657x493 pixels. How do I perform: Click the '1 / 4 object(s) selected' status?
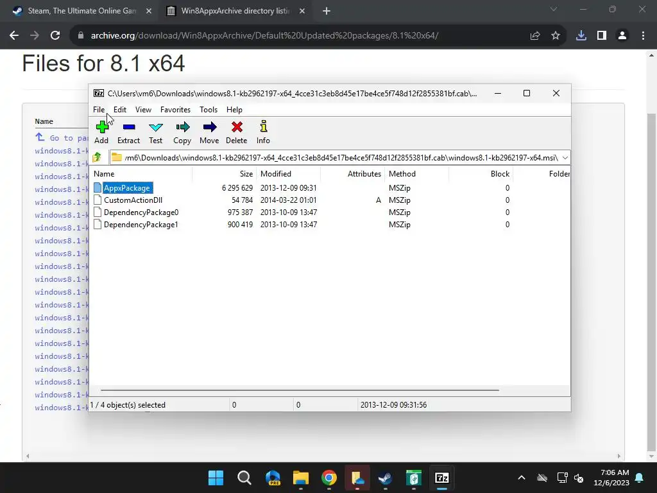click(128, 405)
